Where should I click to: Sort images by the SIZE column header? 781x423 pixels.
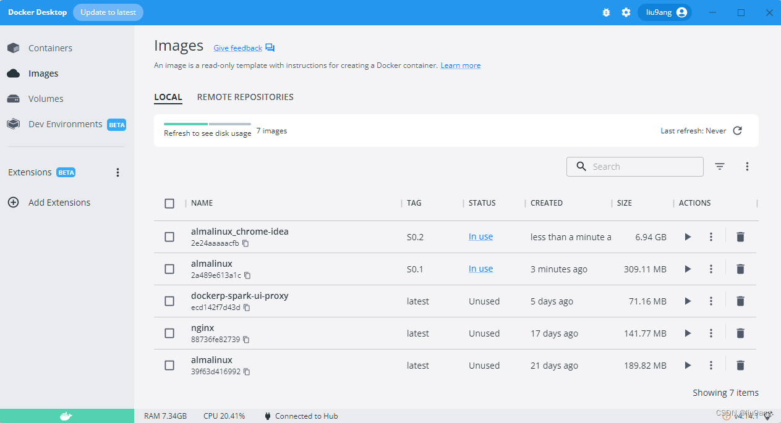(625, 203)
